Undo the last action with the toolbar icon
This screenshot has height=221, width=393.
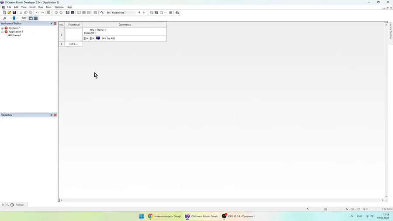[x=37, y=13]
